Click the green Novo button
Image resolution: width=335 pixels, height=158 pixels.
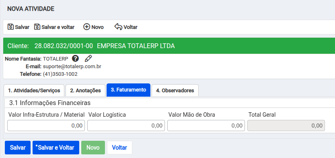point(93,148)
